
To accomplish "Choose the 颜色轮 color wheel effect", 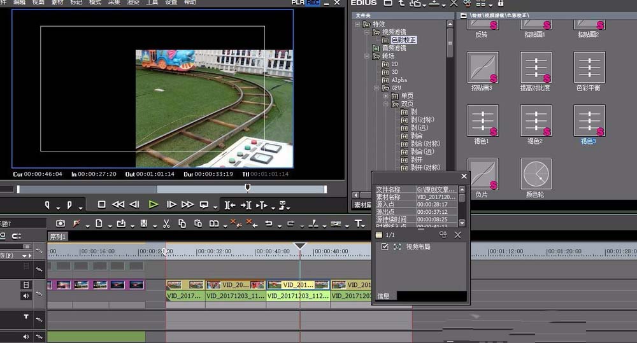I will coord(536,174).
